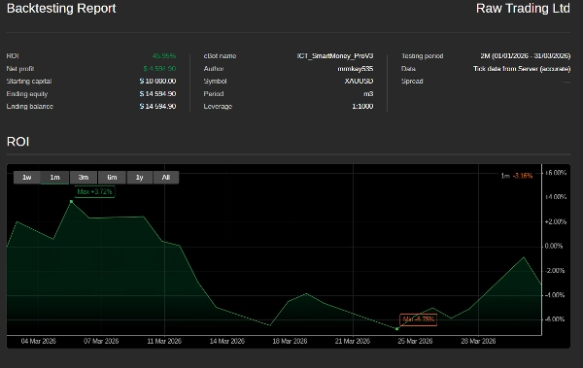The width and height of the screenshot is (583, 368).
Task: Switch chart to 1y range
Action: [139, 178]
